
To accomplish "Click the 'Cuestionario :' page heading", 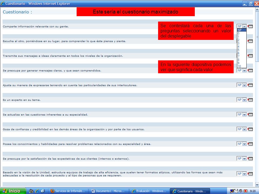I will click(x=17, y=12).
